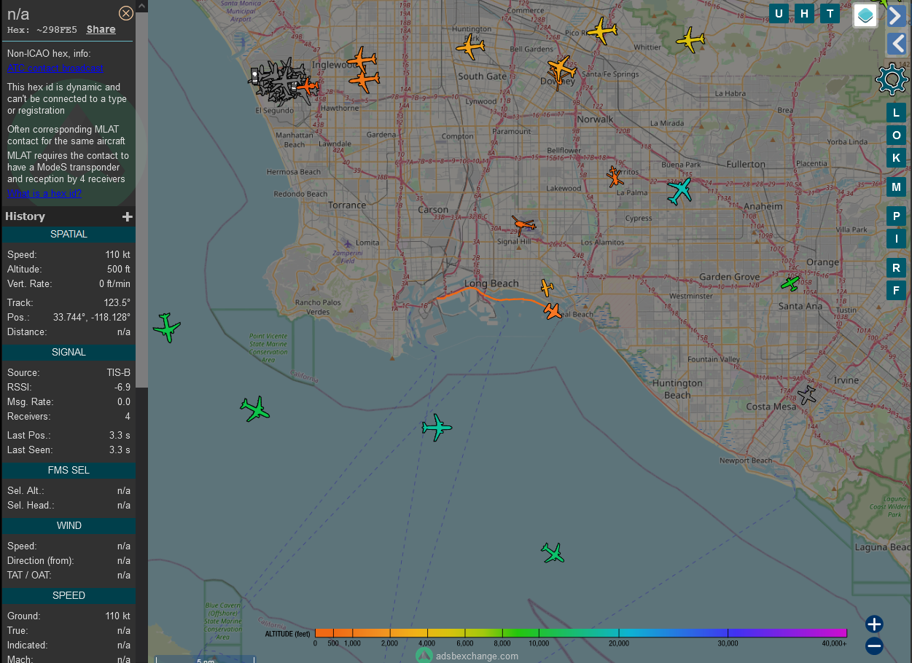
Task: Click the left-pointing chevron map button
Action: (897, 44)
